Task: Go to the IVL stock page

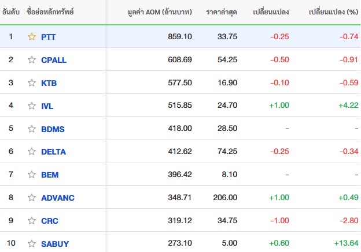Action: point(47,106)
